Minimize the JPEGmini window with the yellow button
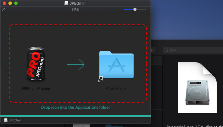This screenshot has width=223, height=127. pos(10,3)
